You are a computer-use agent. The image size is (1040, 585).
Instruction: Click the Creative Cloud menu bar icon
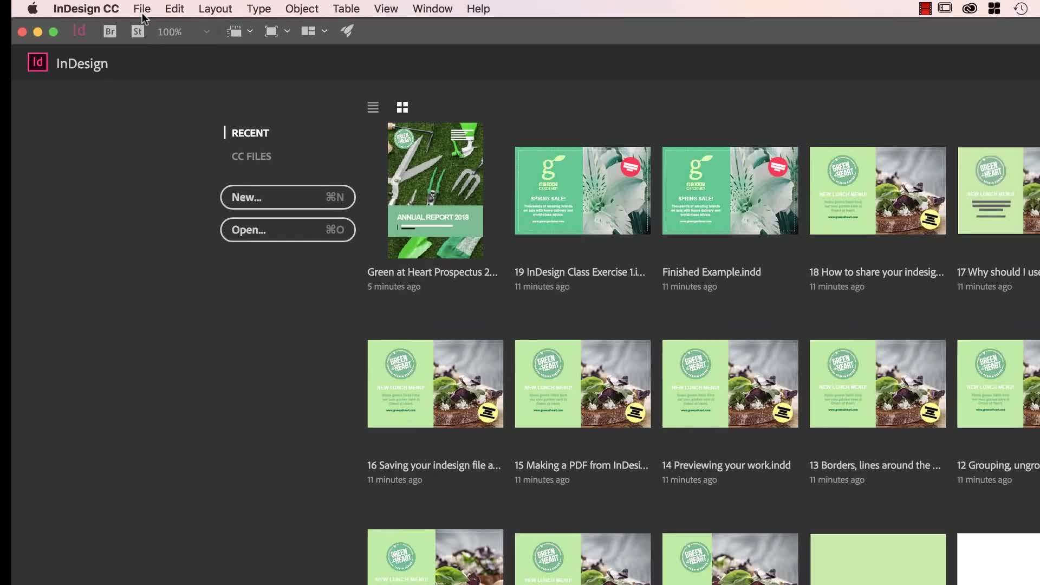[970, 9]
